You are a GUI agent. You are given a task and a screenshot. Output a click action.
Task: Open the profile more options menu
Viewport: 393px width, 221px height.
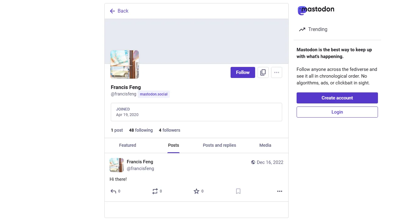pos(276,72)
